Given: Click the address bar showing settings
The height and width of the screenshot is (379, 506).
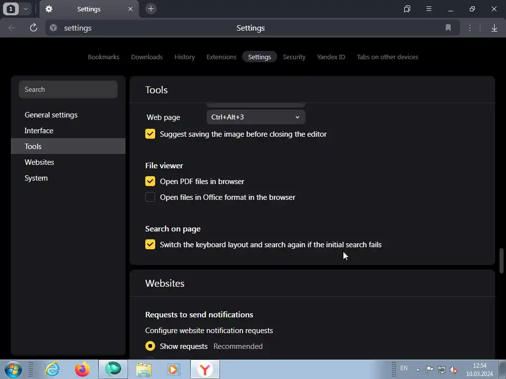Looking at the screenshot, I should pos(253,28).
